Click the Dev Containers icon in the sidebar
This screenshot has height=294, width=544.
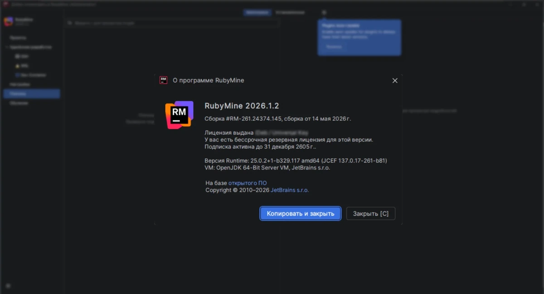point(18,75)
